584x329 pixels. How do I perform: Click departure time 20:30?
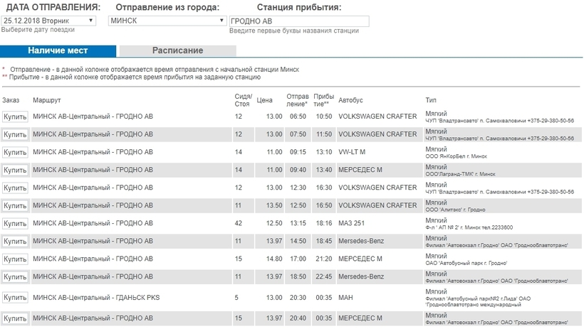point(298,298)
